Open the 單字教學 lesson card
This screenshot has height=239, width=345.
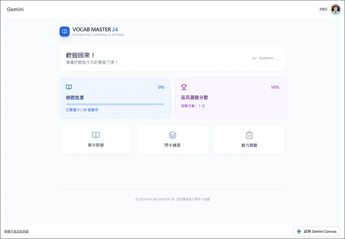coord(96,140)
